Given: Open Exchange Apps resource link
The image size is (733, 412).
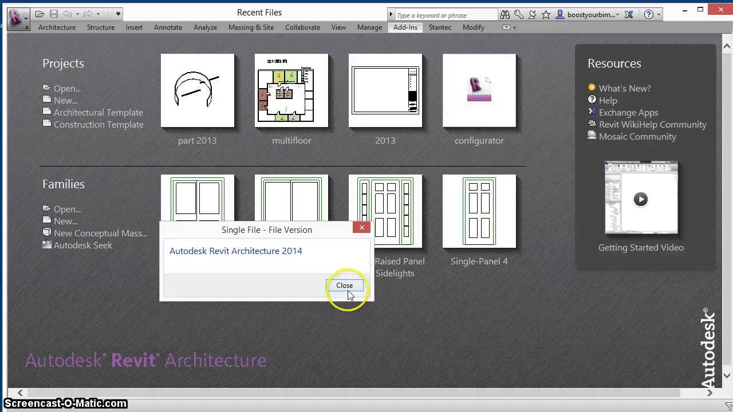Looking at the screenshot, I should [x=628, y=112].
